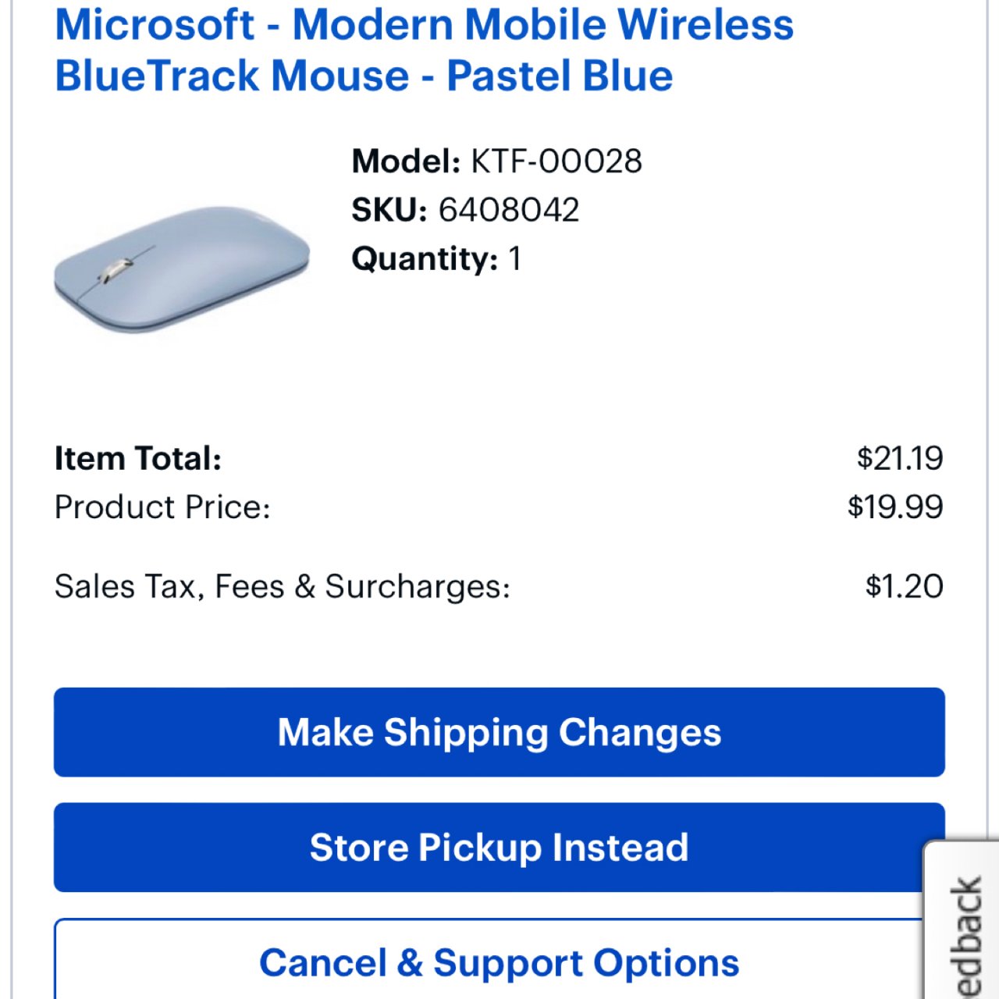Click the bold SKU label
Viewport: 999px width, 999px height.
pyautogui.click(x=389, y=210)
